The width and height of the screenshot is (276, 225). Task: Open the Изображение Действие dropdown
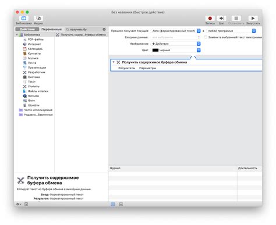coord(176,44)
